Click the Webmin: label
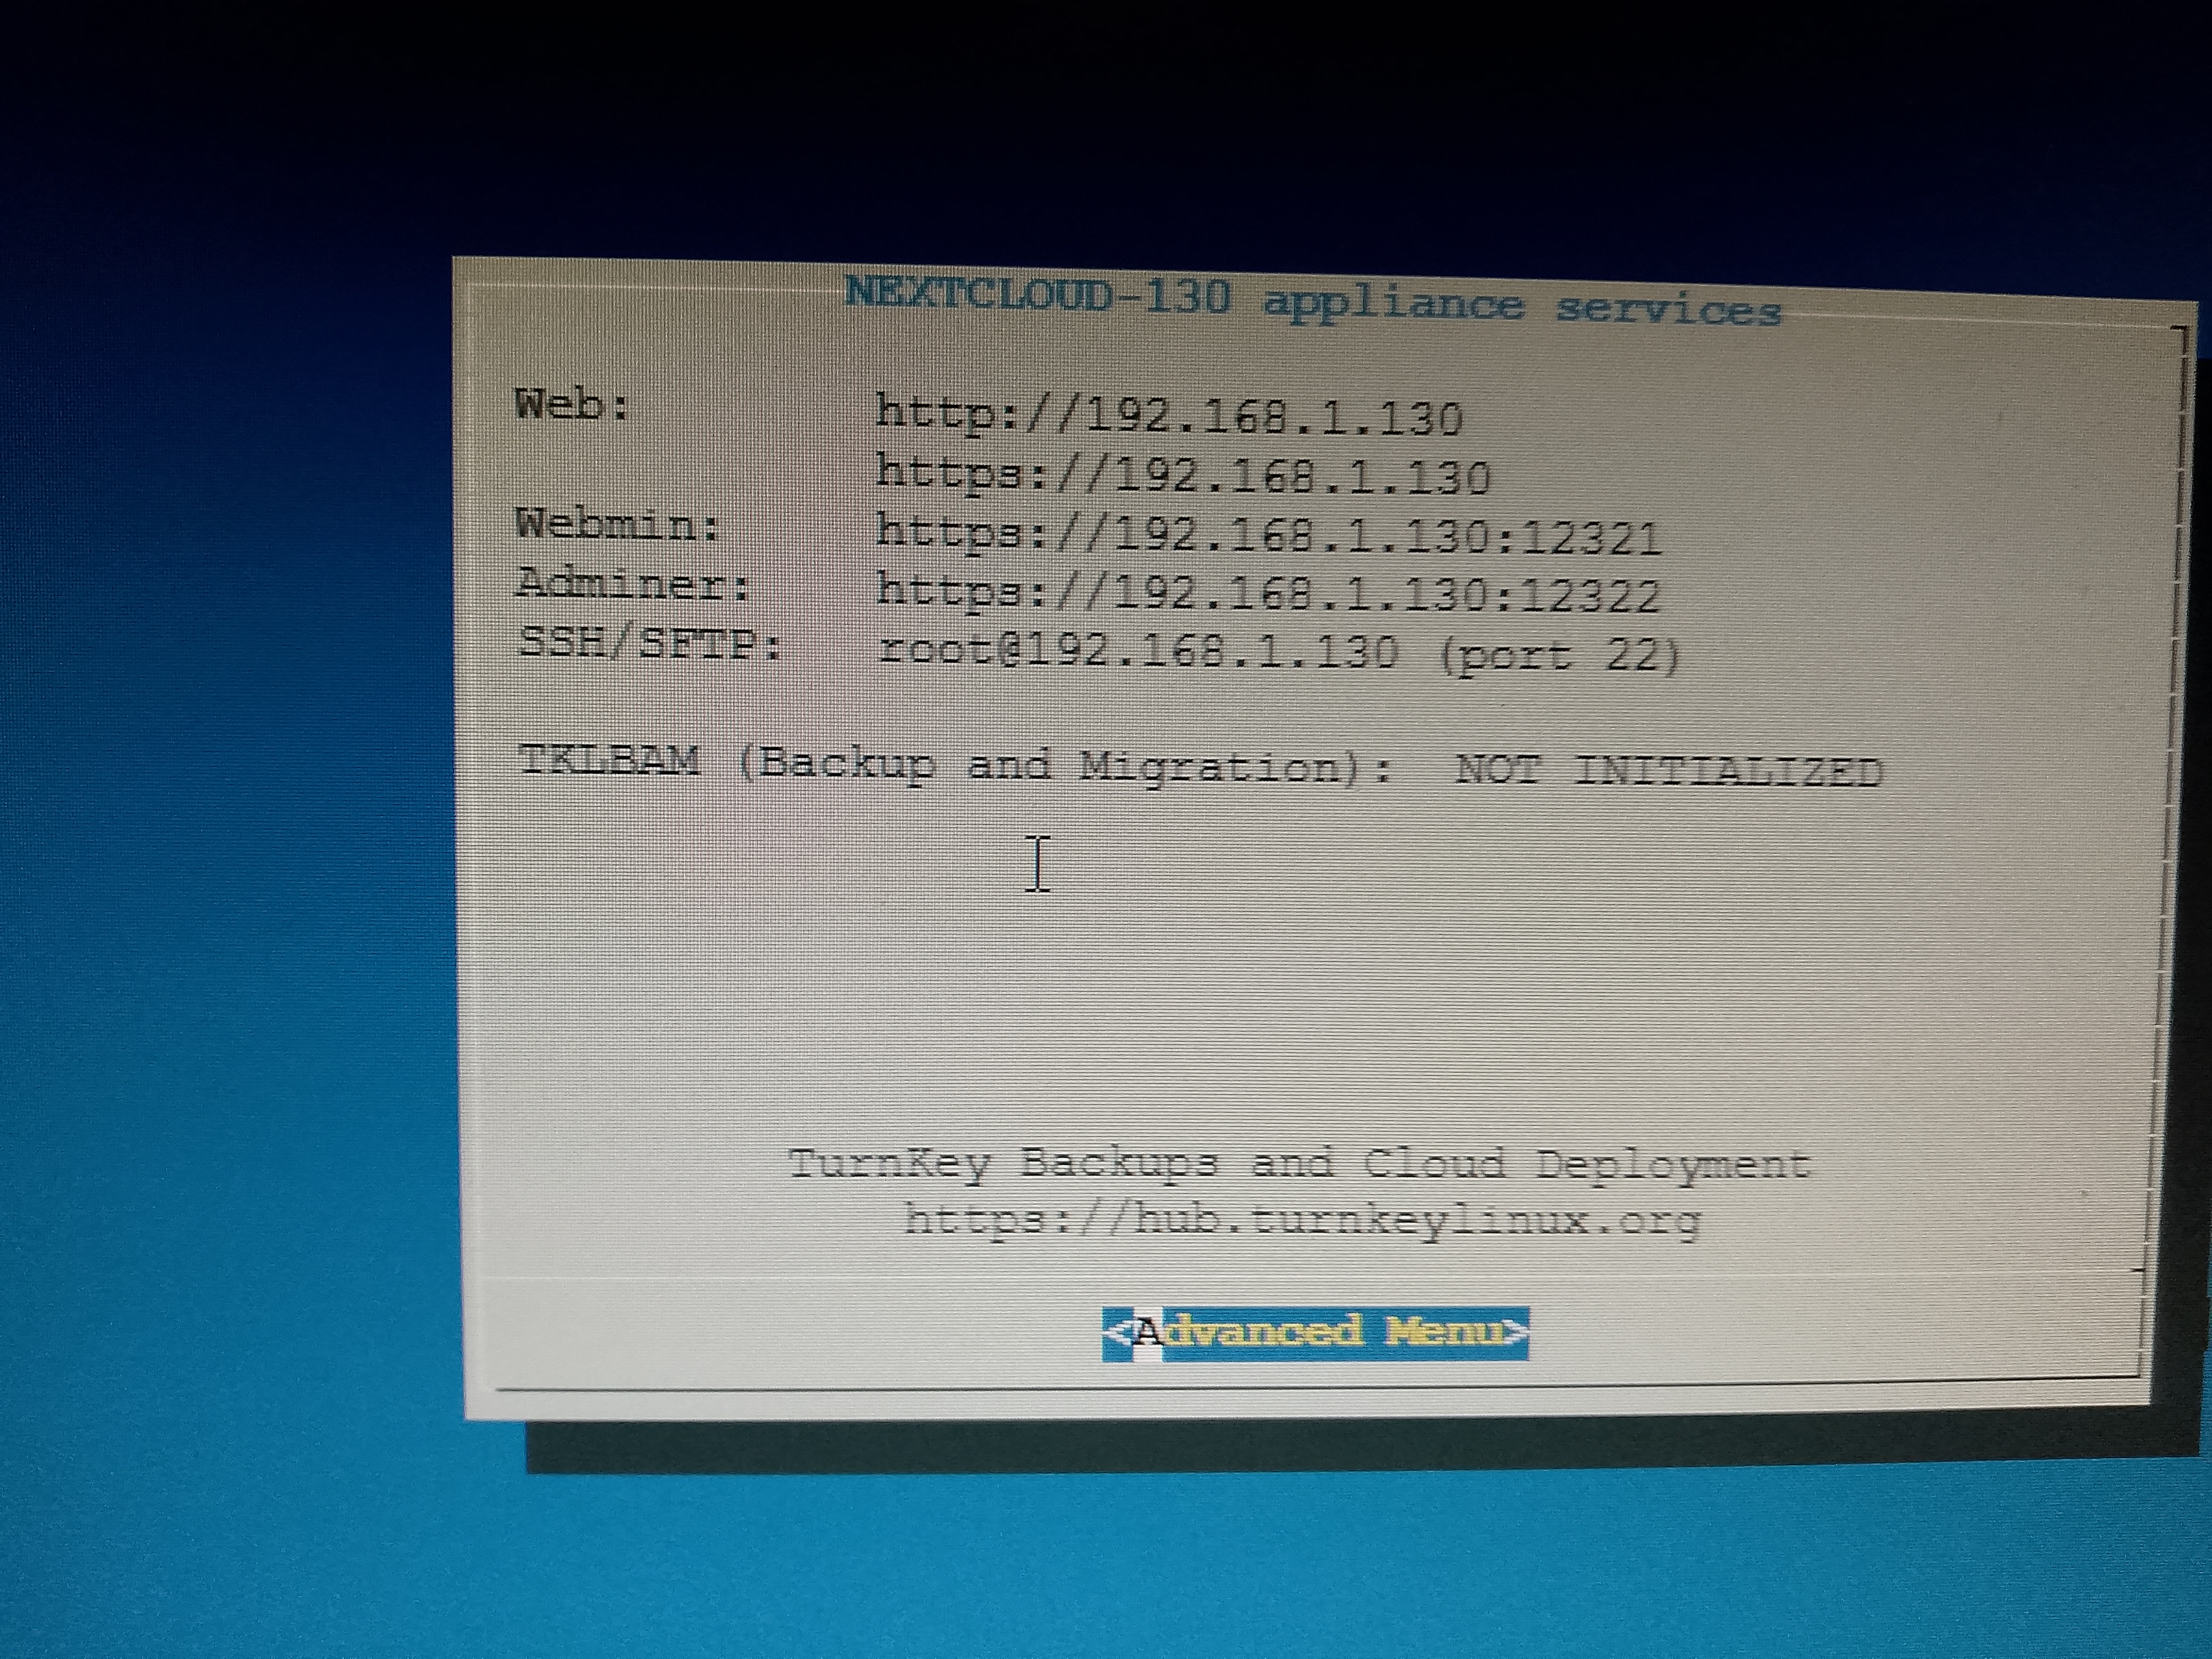The height and width of the screenshot is (1659, 2212). [x=617, y=524]
